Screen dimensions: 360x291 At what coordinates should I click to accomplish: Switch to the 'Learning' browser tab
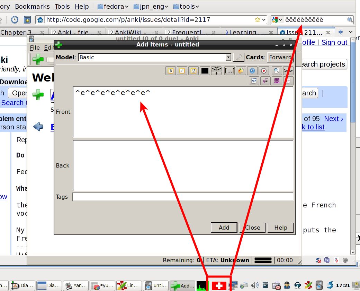coord(249,33)
